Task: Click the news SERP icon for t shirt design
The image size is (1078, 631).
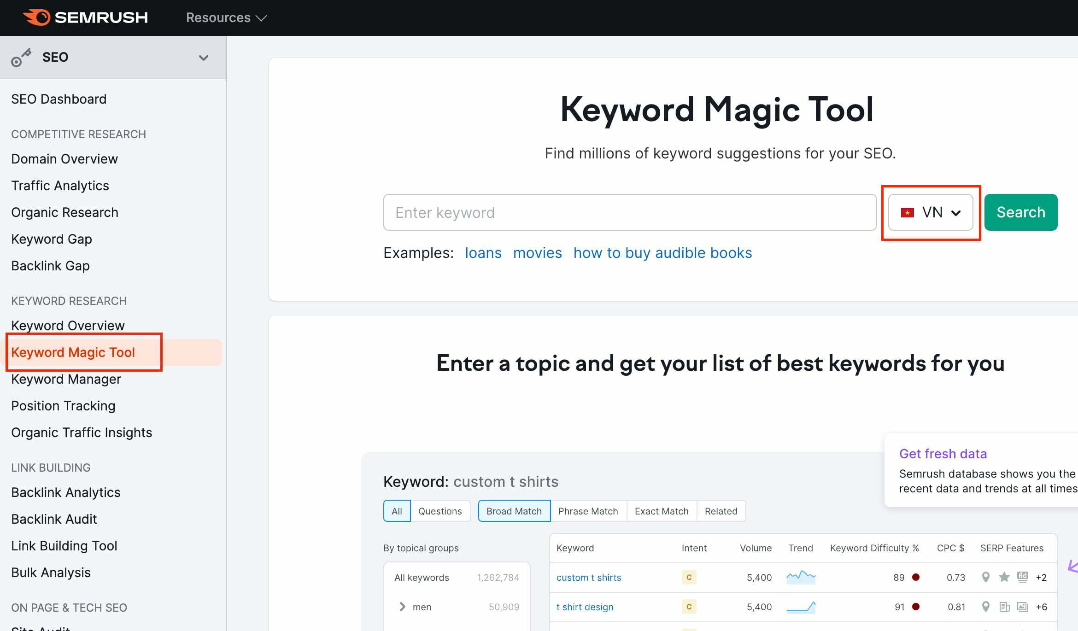Action: (x=1004, y=607)
